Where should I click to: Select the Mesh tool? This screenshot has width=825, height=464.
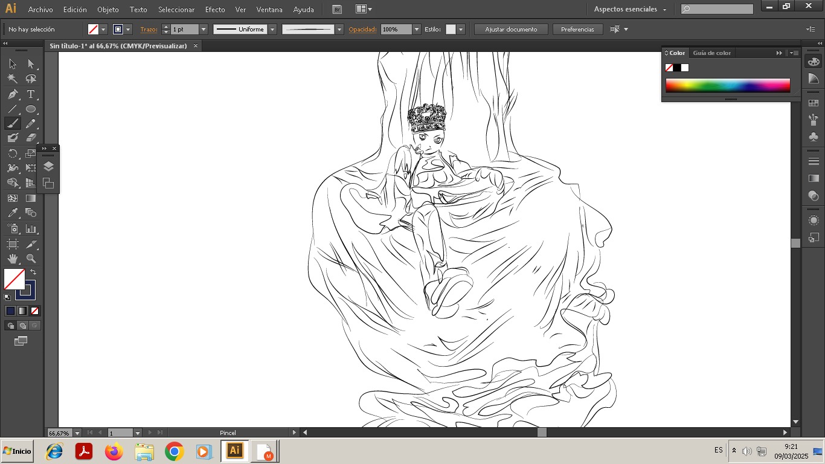(x=13, y=198)
